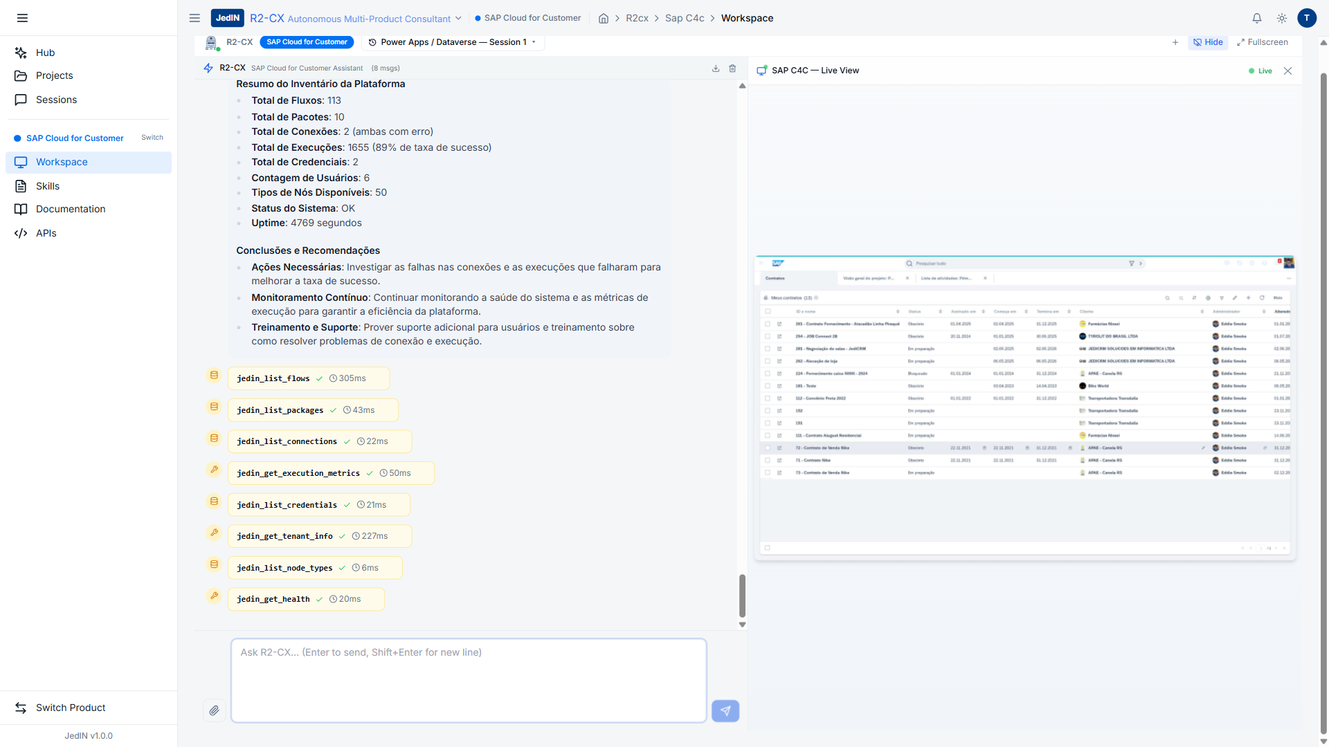Click the chat panel vertical scrollbar thumb
This screenshot has height=747, width=1329.
point(742,595)
